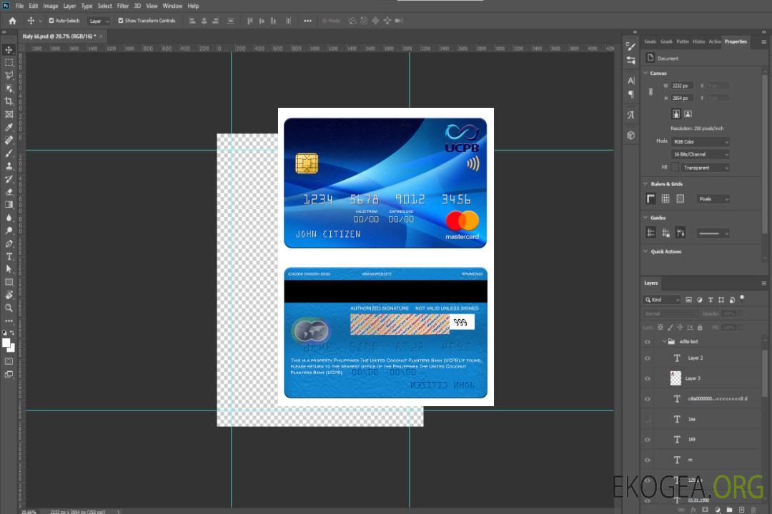Screen dimensions: 772x514
Task: Select the Path Selection tool
Action: point(9,269)
